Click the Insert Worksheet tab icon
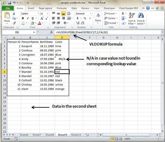165x142 pixels. [87, 135]
